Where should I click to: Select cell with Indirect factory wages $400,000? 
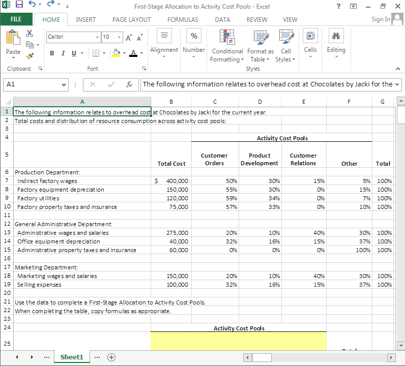click(x=171, y=180)
